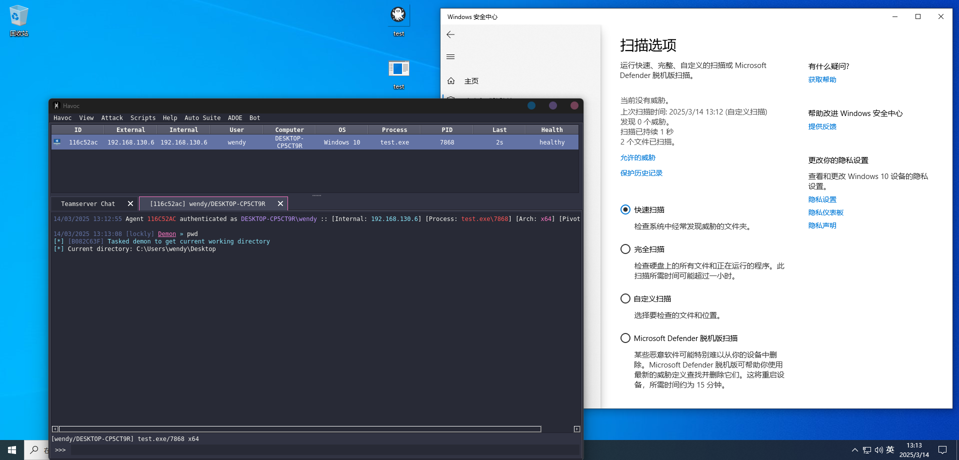
Task: Open the volume tray icon
Action: click(x=878, y=450)
